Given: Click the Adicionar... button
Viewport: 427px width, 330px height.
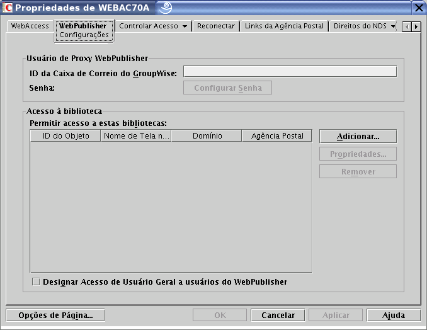Looking at the screenshot, I should (358, 137).
